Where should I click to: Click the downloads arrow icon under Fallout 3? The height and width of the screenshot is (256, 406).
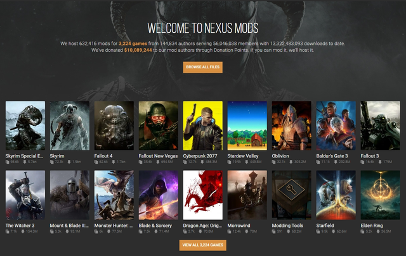pyautogui.click(x=380, y=162)
